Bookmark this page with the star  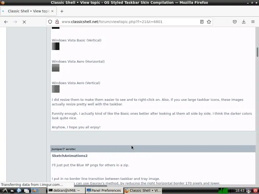click(x=209, y=22)
